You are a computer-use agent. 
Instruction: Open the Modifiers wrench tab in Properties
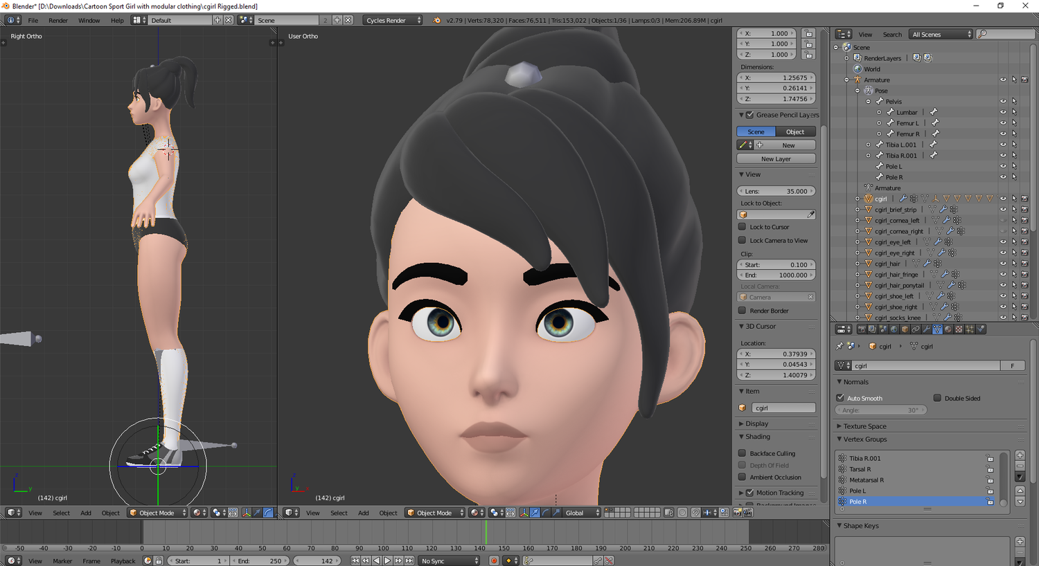point(927,329)
